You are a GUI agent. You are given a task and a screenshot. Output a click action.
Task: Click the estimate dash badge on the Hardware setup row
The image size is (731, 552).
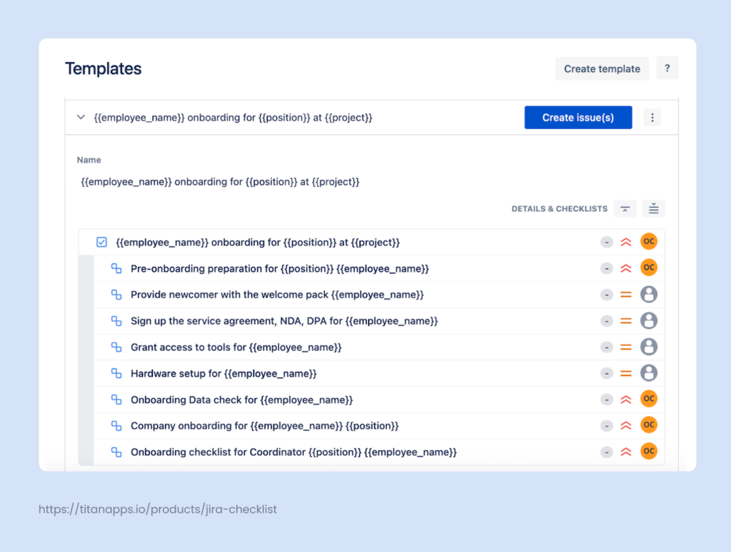[607, 373]
